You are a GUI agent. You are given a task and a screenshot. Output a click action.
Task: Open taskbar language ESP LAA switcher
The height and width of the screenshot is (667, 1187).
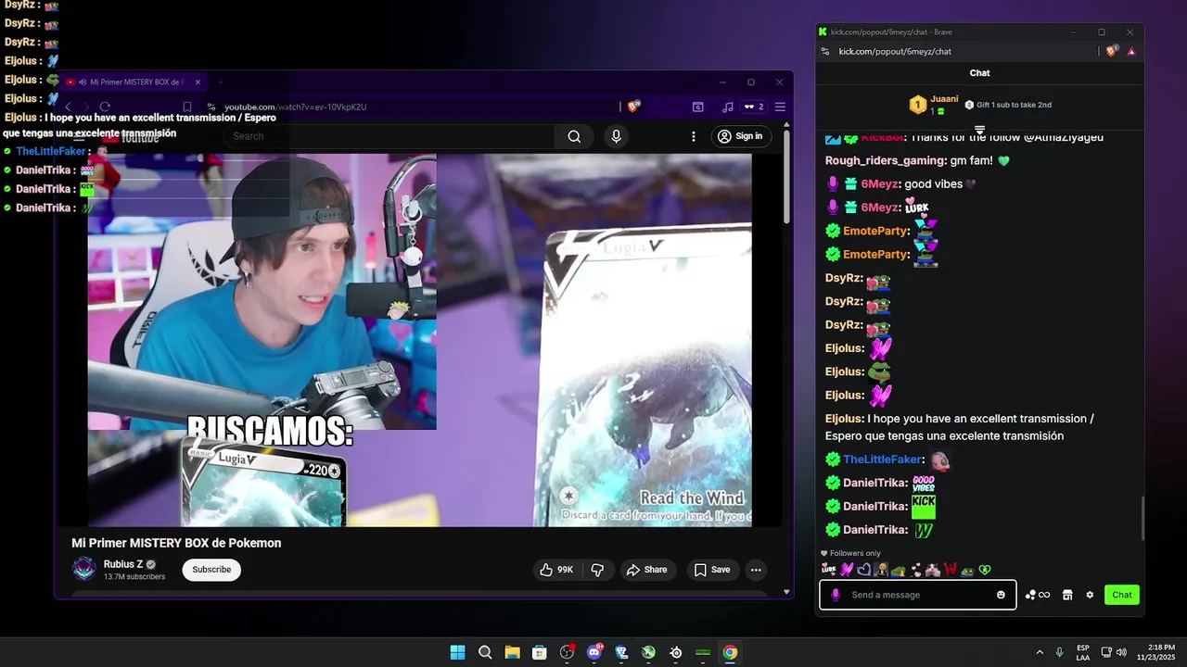tap(1083, 652)
